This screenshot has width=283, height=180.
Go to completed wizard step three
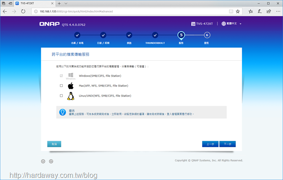(129, 35)
